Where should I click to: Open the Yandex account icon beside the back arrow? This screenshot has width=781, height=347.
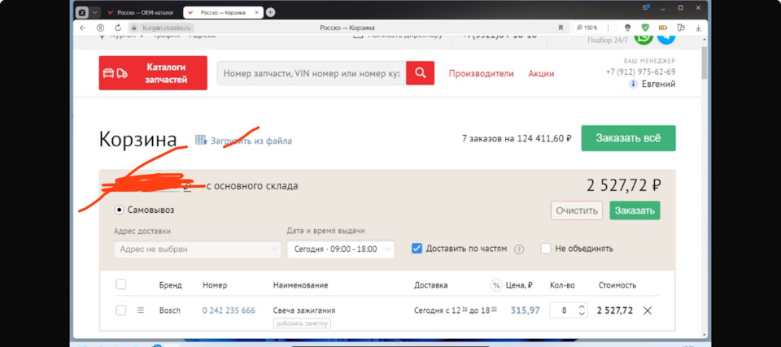(101, 28)
